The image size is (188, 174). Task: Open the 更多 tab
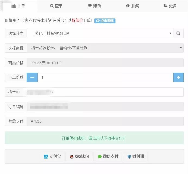point(170,6)
